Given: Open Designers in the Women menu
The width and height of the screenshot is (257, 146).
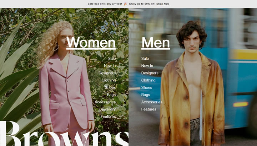Looking at the screenshot, I should tap(107, 73).
